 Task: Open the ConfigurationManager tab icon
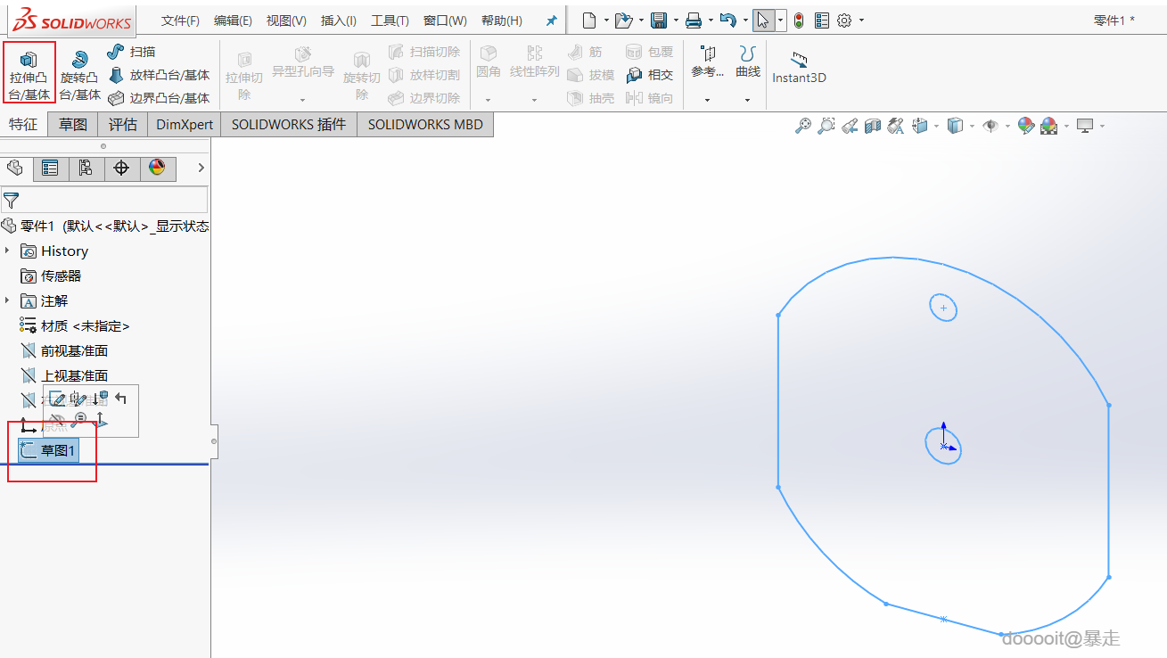(86, 168)
